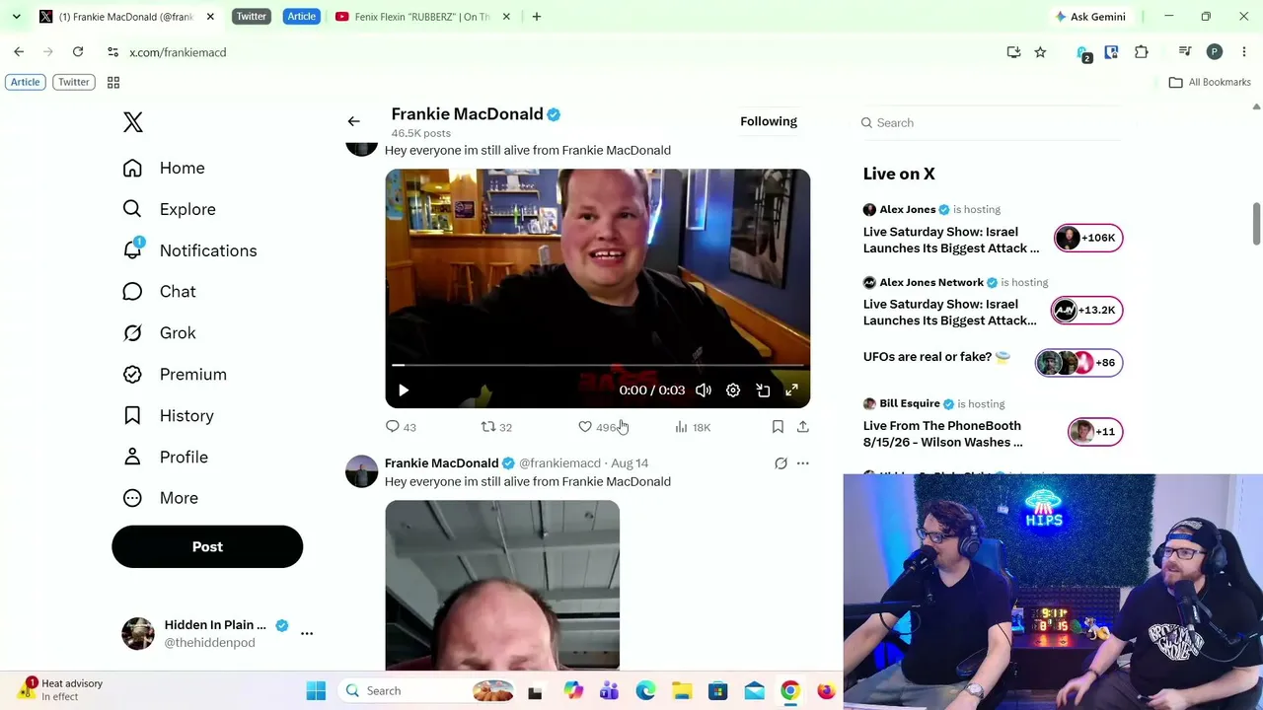Open History in the sidebar
This screenshot has height=710, width=1263.
[167, 416]
